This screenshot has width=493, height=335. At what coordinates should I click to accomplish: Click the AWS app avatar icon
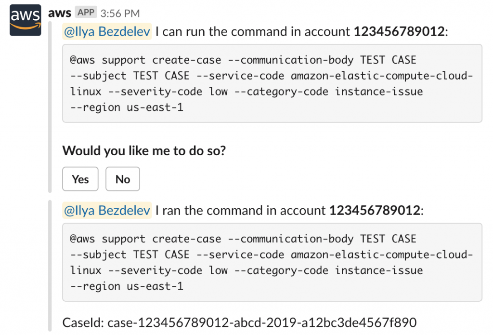25,20
